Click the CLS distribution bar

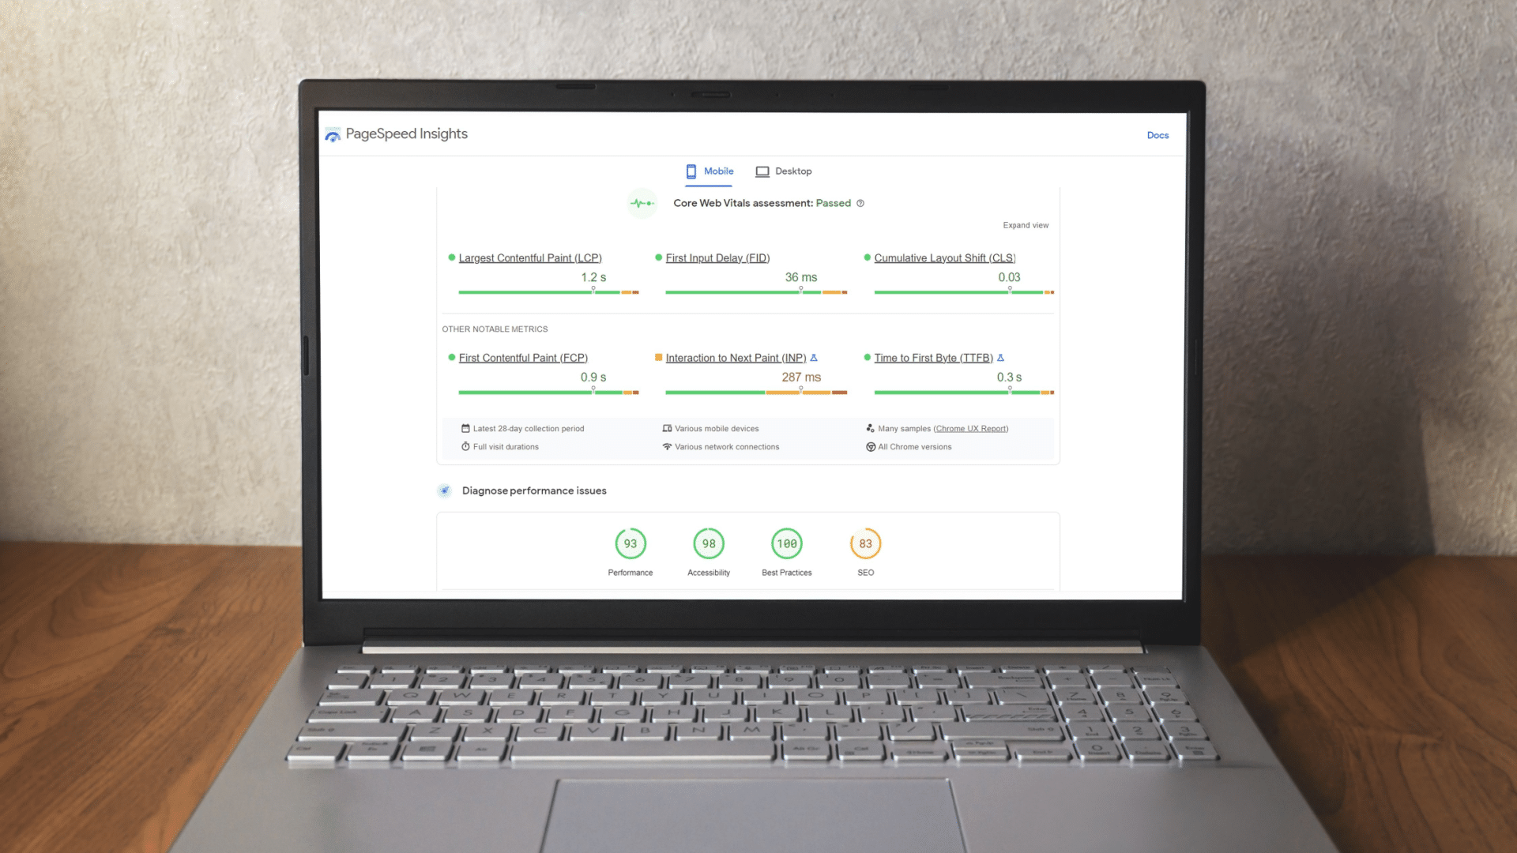point(964,292)
